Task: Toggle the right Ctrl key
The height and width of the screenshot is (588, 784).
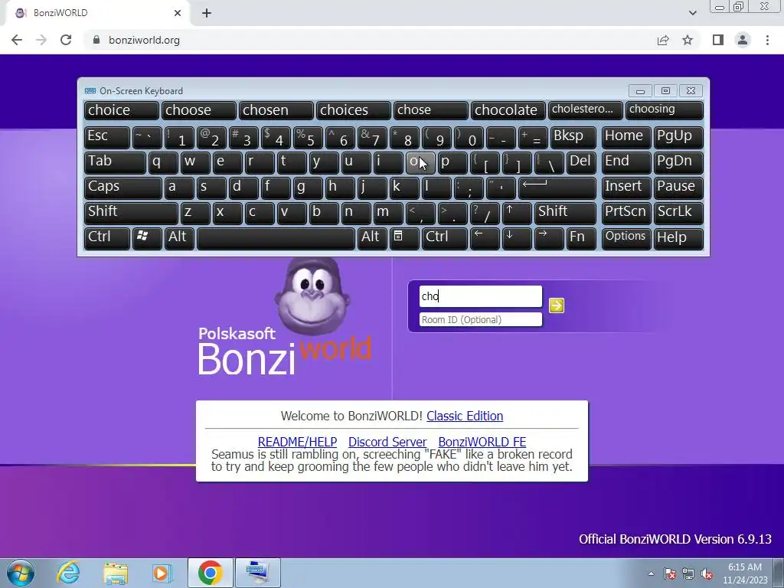Action: click(x=445, y=239)
